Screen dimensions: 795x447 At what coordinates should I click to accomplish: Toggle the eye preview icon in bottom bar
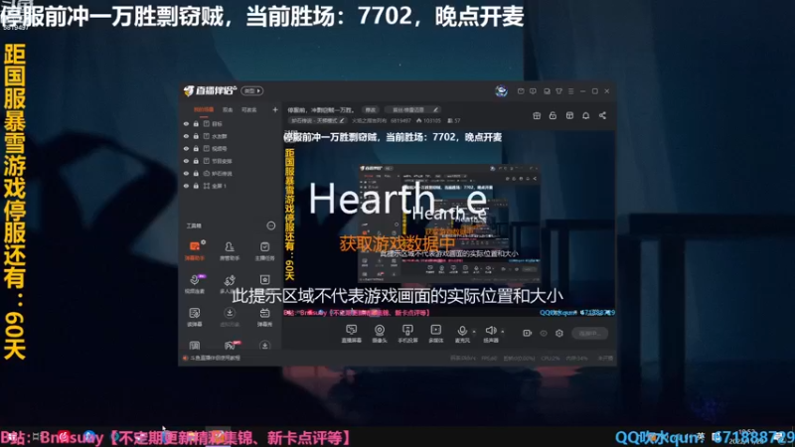544,333
